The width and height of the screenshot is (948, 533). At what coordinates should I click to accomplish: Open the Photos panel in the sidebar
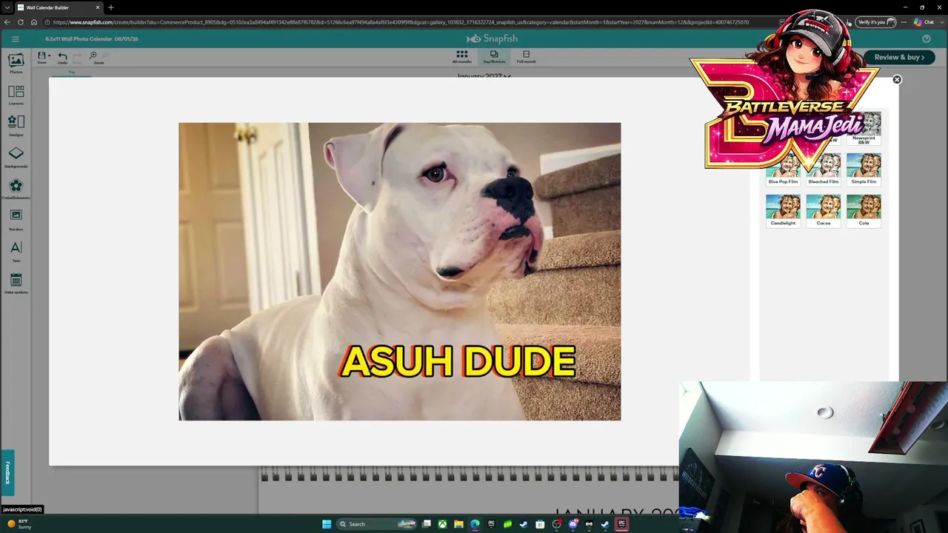(x=16, y=64)
